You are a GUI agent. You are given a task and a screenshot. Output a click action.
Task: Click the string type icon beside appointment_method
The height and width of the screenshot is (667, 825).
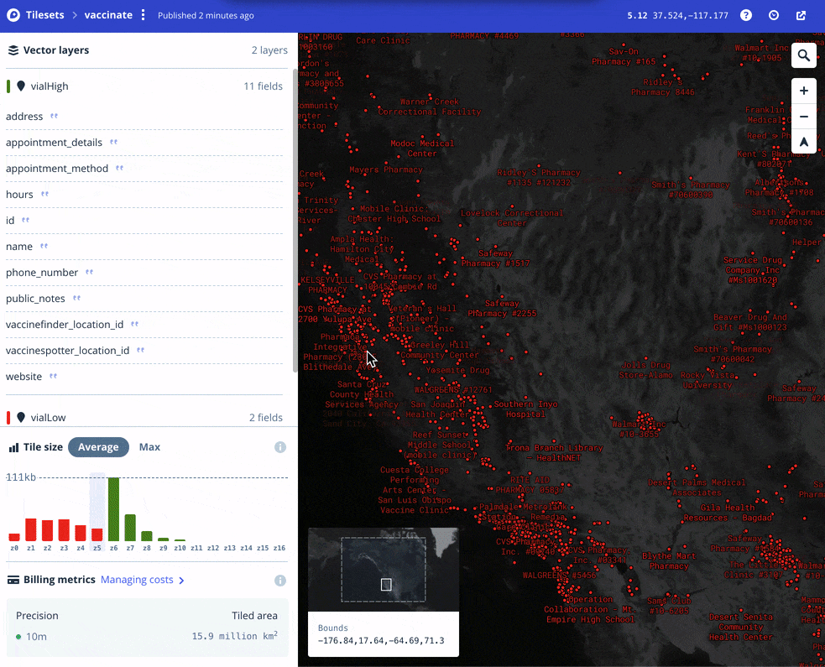coord(119,169)
